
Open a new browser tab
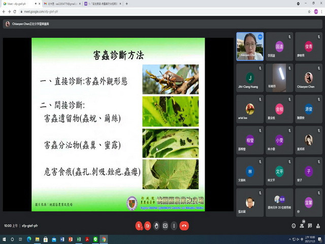[126, 4]
